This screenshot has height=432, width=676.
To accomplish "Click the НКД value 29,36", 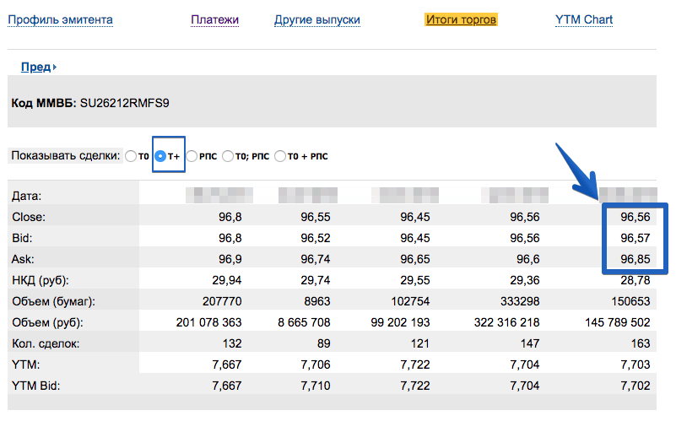I will point(525,280).
